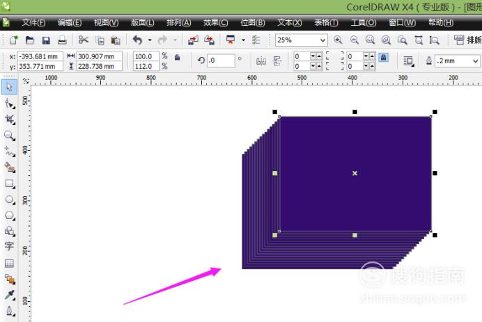Open the 视图(V) menu
Screen dimensions: 482x322
[x=106, y=23]
